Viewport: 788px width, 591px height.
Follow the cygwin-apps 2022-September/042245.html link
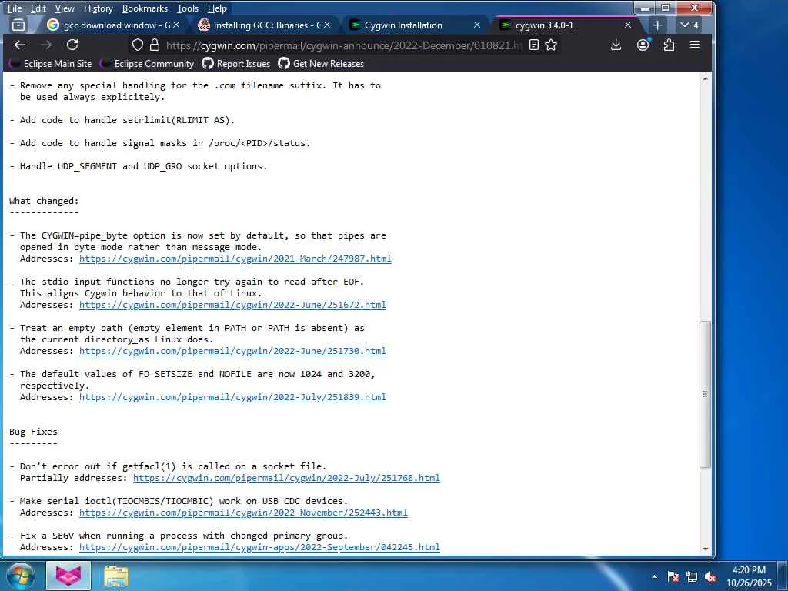(259, 547)
